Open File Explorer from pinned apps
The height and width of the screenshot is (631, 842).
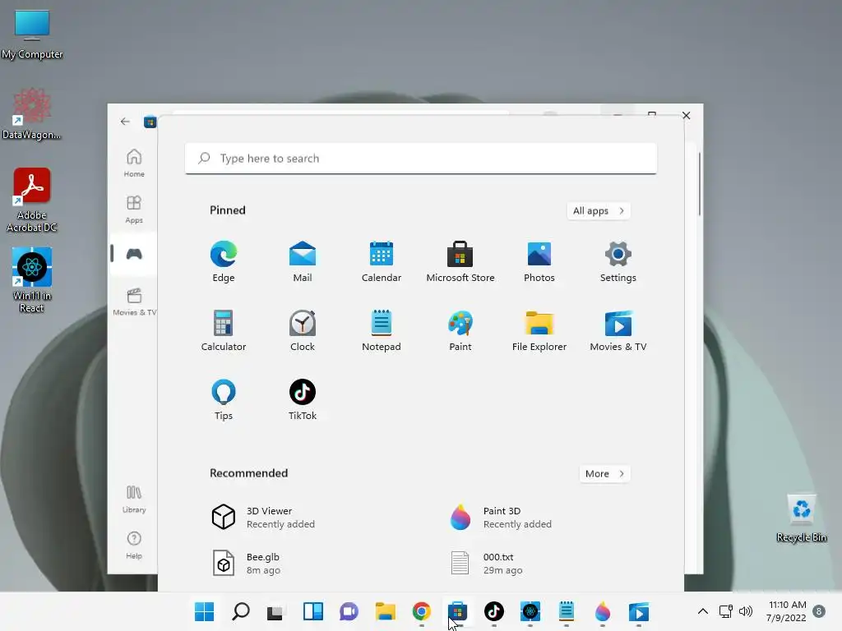[x=539, y=330]
